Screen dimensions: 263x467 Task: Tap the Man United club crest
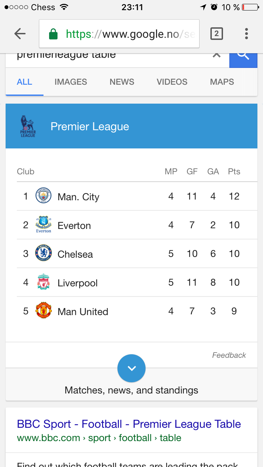(x=43, y=311)
